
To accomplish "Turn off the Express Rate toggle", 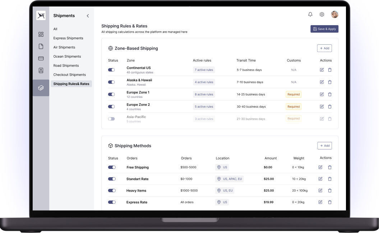I will tap(112, 202).
